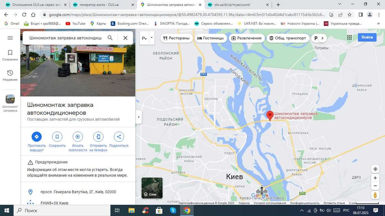Click Отправить на телефон button
Image resolution: width=385 pixels, height=216 pixels.
98,142
